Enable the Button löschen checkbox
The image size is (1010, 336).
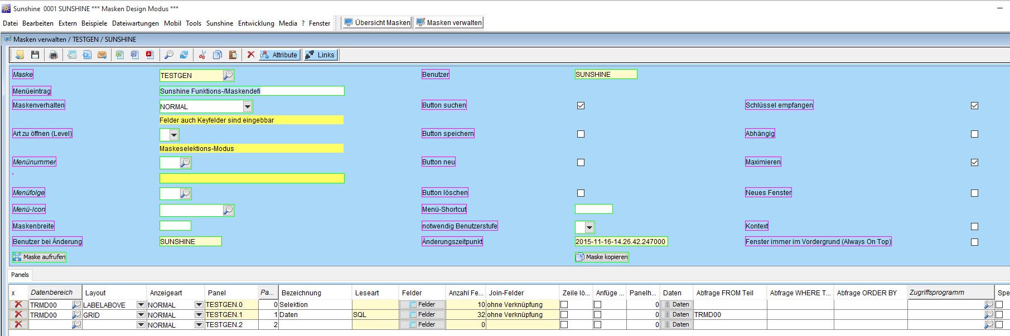(581, 193)
